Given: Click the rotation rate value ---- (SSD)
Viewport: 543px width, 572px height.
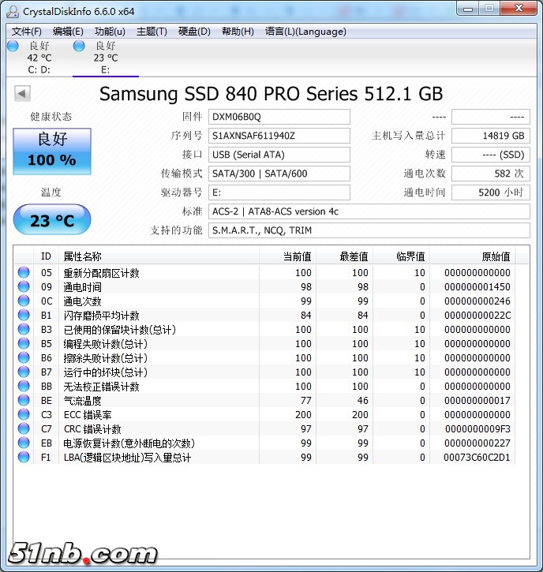Looking at the screenshot, I should click(491, 155).
